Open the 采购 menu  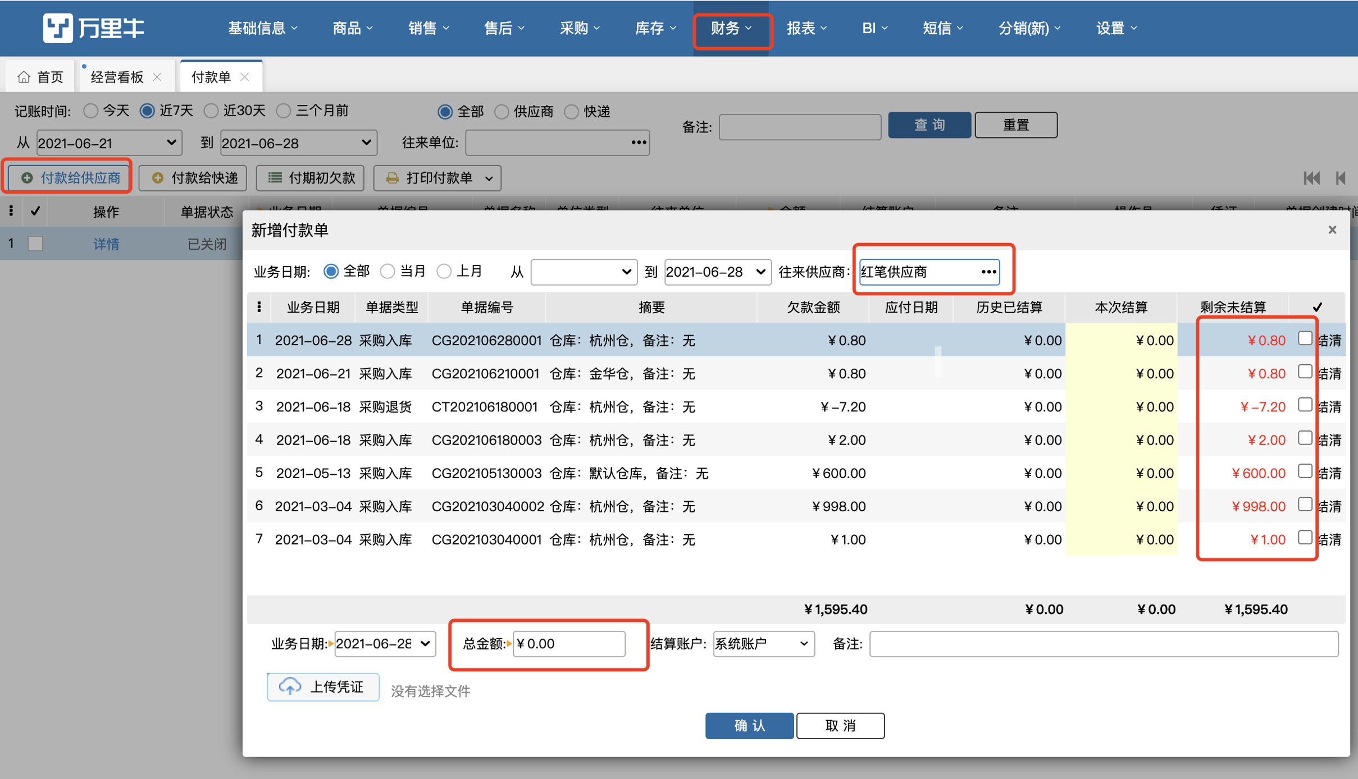(x=580, y=28)
